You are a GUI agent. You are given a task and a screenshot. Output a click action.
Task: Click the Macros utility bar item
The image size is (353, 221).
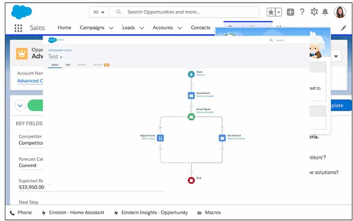click(x=209, y=213)
